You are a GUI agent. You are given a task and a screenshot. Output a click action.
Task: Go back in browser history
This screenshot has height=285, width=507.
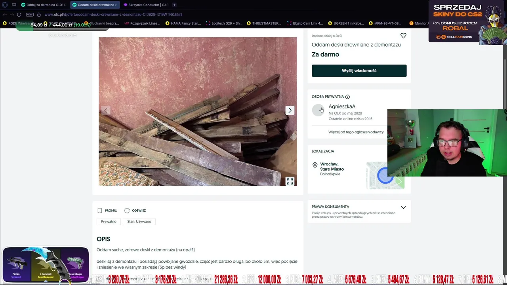coord(5,15)
